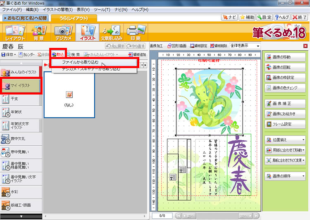Select 寒中見舞い category
Viewport: 310px width, 220px height.
[21, 152]
